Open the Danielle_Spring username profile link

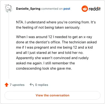pyautogui.click(x=28, y=9)
